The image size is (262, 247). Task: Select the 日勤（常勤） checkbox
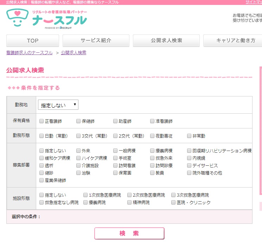tap(41, 136)
